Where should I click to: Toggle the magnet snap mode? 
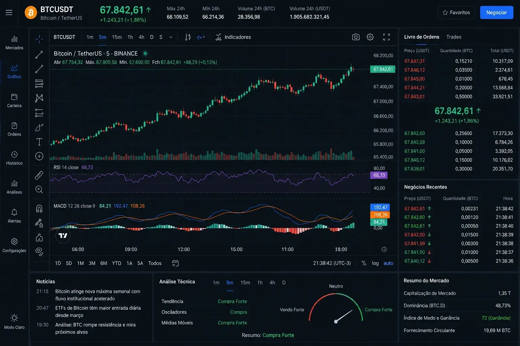click(x=39, y=208)
